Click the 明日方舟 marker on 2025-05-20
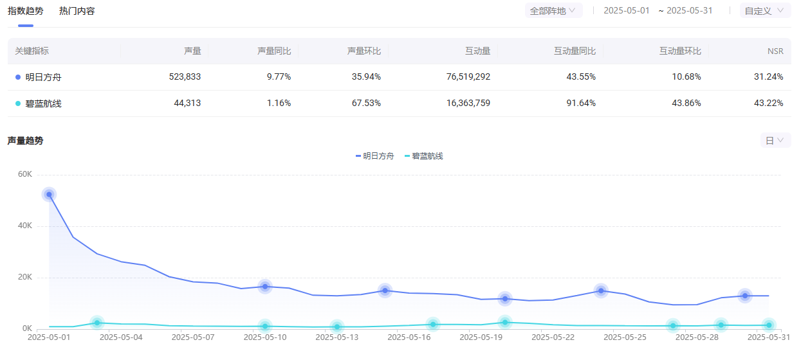Screen dimensions: 801x349 (505, 299)
